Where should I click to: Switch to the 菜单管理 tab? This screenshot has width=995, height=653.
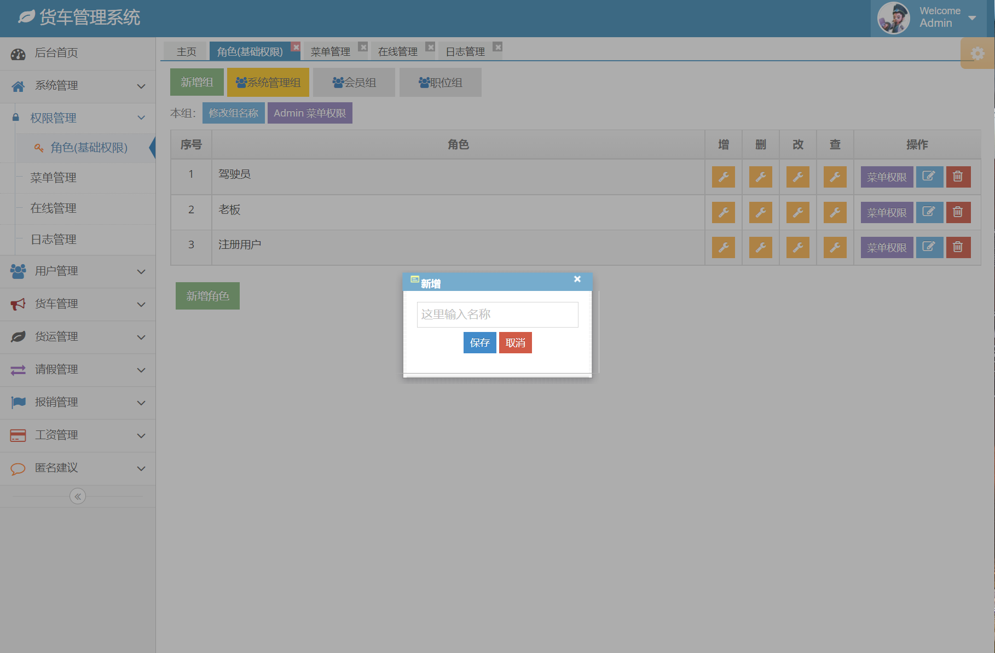click(x=331, y=51)
